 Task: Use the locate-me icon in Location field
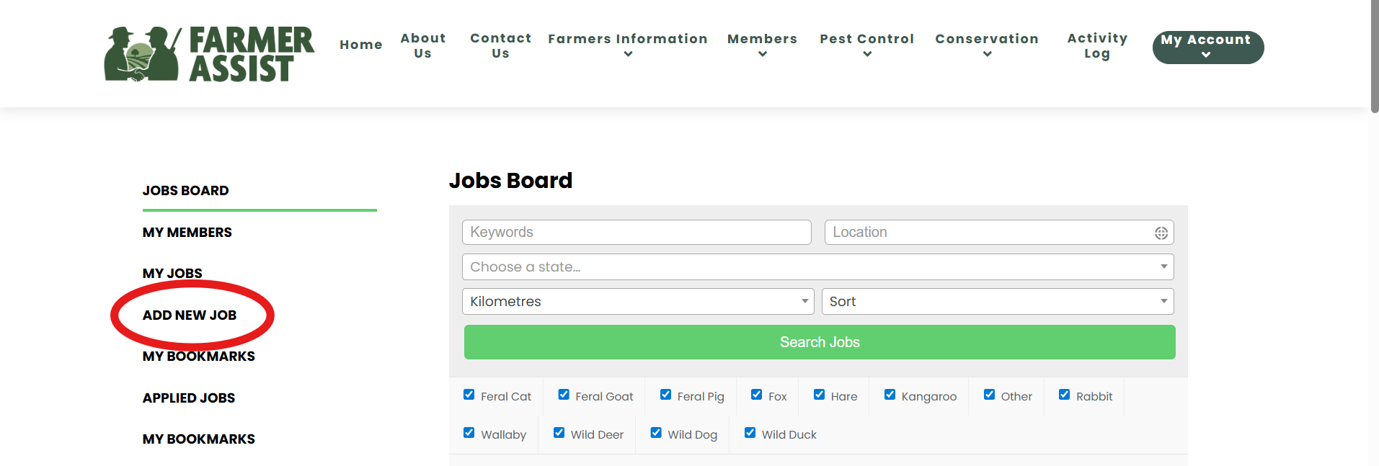click(1161, 233)
